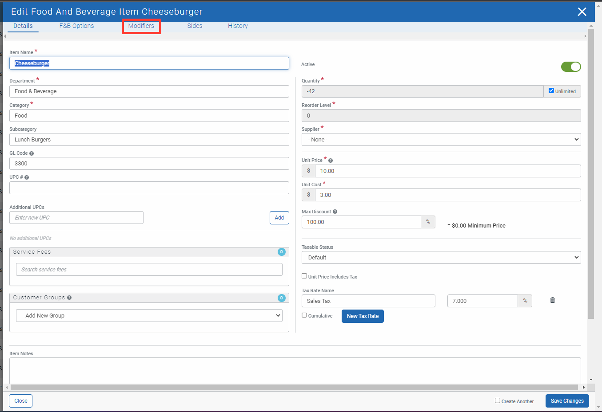Viewport: 602px width, 412px height.
Task: Click the Max Discount help icon
Action: tap(335, 212)
